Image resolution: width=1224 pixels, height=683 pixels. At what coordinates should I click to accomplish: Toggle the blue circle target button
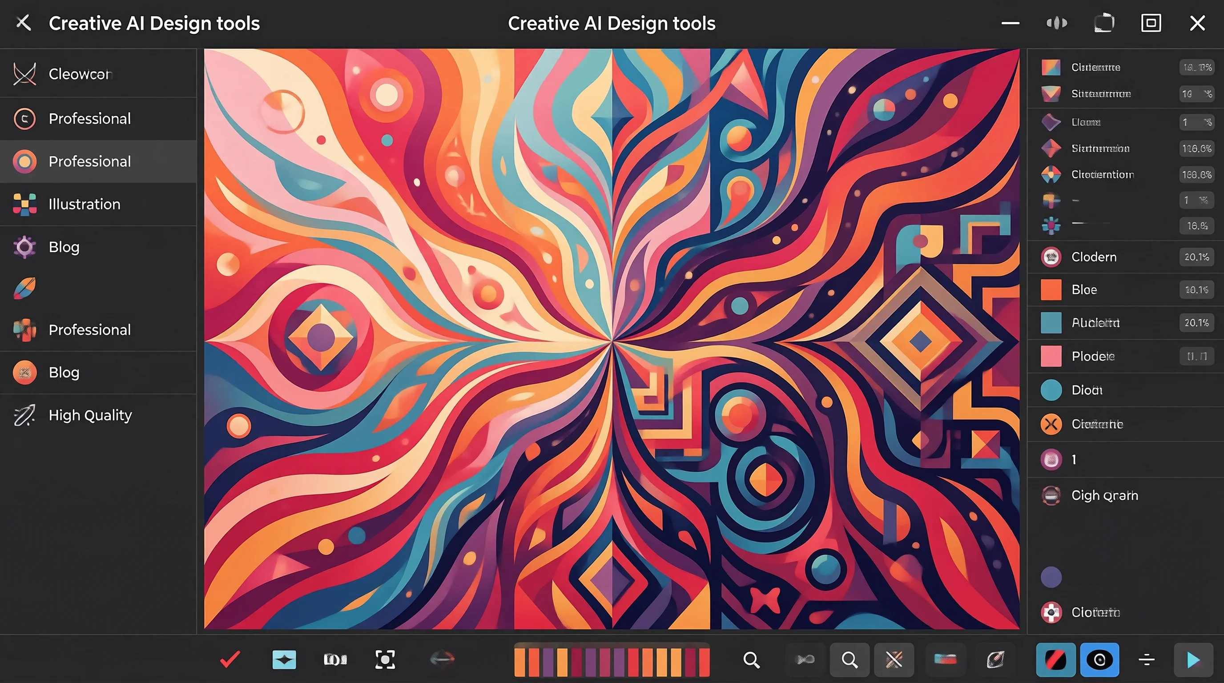coord(1099,660)
